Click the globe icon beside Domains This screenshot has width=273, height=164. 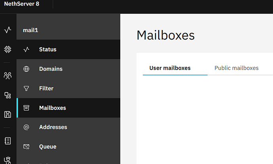click(x=27, y=69)
